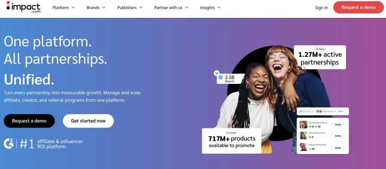The image size is (386, 169).
Task: Click the red Request a demo button
Action: pos(358,8)
